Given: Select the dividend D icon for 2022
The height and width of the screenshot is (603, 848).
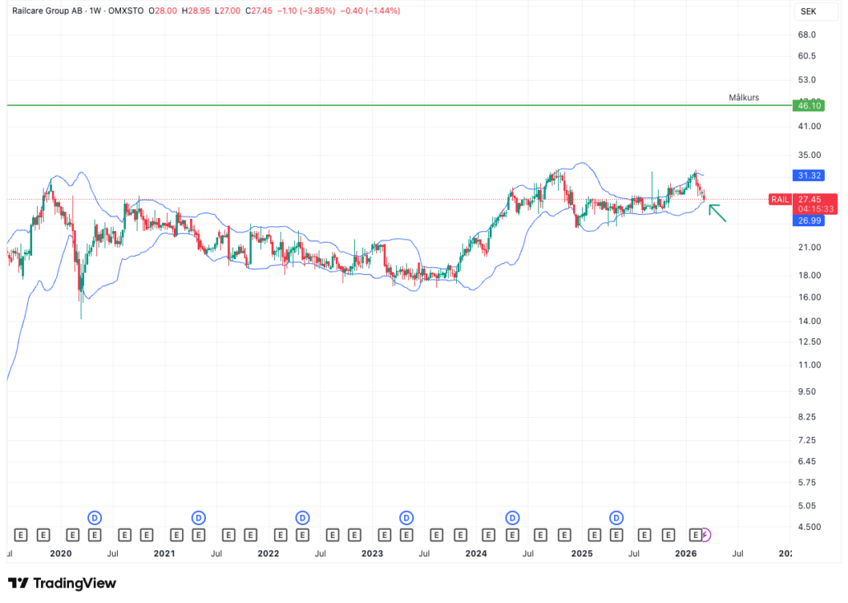Looking at the screenshot, I should pyautogui.click(x=302, y=517).
